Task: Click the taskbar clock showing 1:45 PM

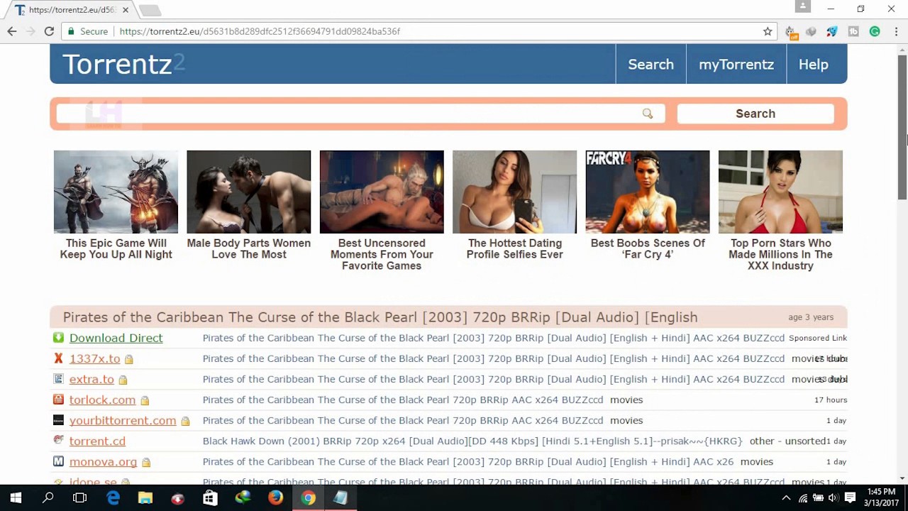Action: point(881,498)
